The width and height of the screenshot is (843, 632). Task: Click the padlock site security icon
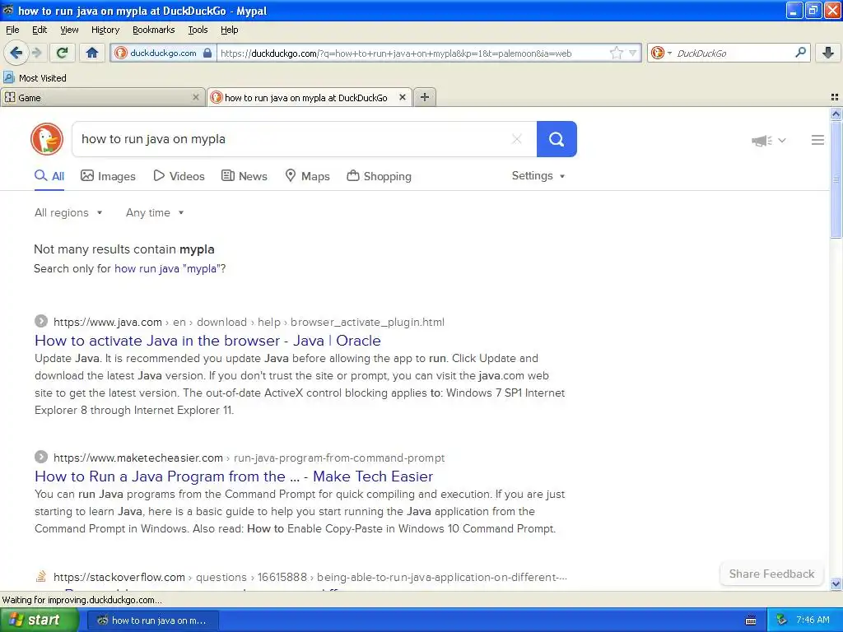[207, 53]
